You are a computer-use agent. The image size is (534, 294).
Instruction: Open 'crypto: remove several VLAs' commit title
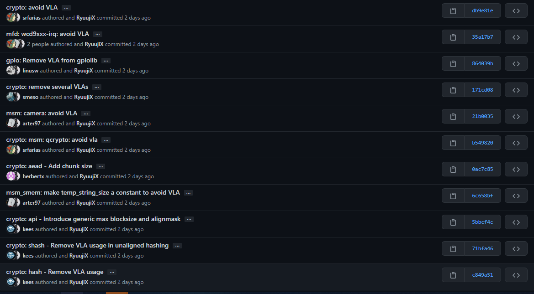coord(47,87)
